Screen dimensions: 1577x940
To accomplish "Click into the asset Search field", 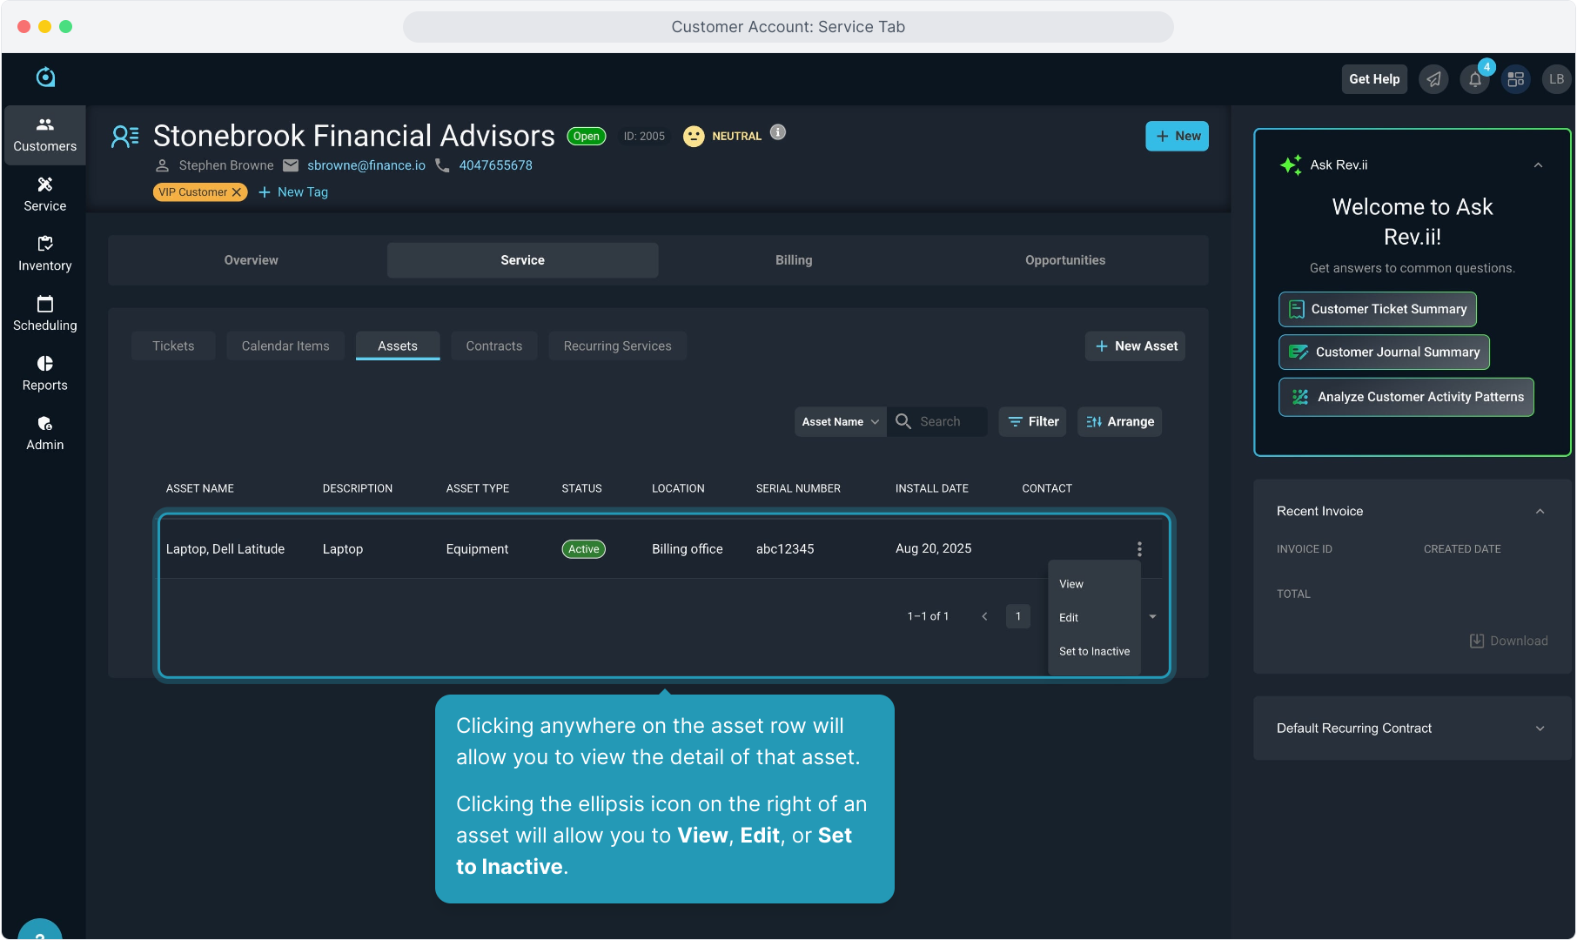I will [949, 422].
